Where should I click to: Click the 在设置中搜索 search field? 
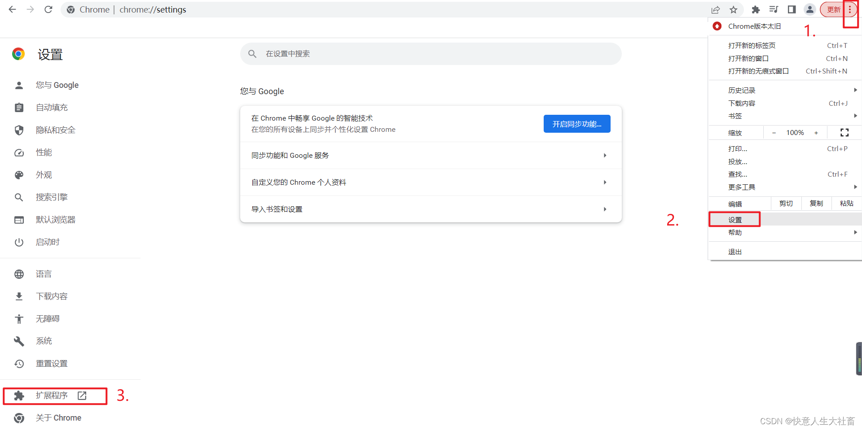pos(431,54)
